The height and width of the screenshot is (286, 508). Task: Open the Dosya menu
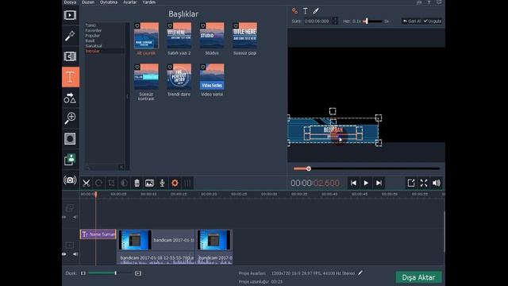coord(70,2)
